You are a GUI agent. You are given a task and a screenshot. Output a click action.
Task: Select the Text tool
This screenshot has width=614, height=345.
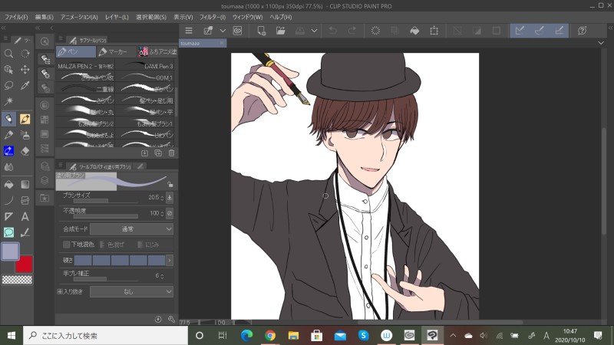(x=25, y=216)
